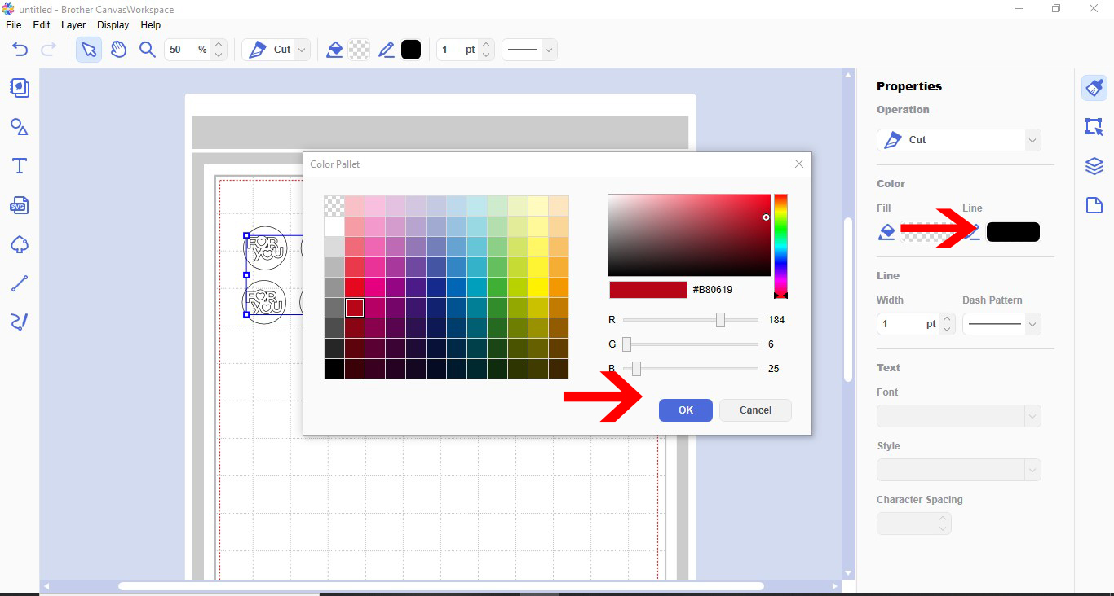1114x596 pixels.
Task: Confirm color with the OK button
Action: pyautogui.click(x=686, y=410)
